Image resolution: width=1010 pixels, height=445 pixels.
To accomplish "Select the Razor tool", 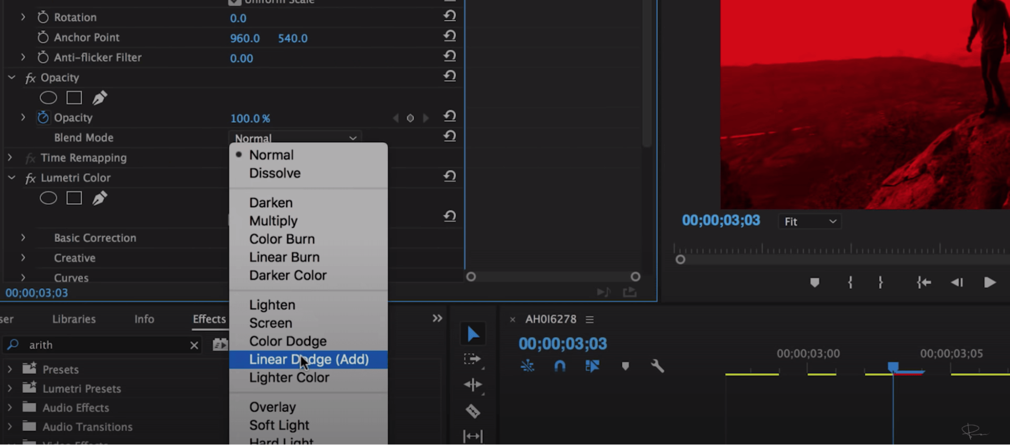I will click(473, 411).
